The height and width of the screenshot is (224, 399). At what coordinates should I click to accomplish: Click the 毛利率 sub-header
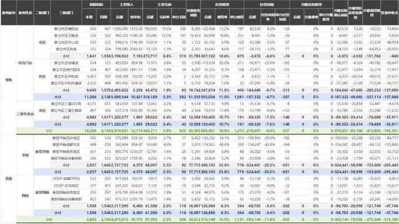click(165, 17)
